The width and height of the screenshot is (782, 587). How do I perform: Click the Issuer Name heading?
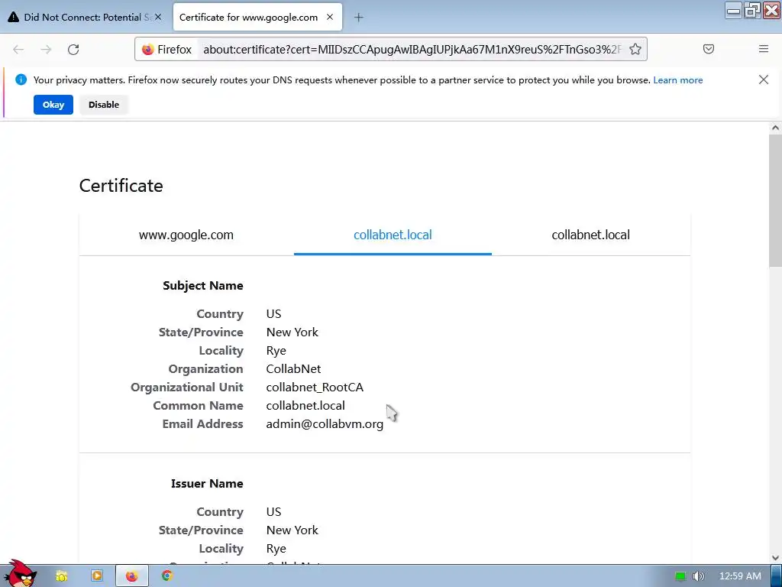coord(207,484)
